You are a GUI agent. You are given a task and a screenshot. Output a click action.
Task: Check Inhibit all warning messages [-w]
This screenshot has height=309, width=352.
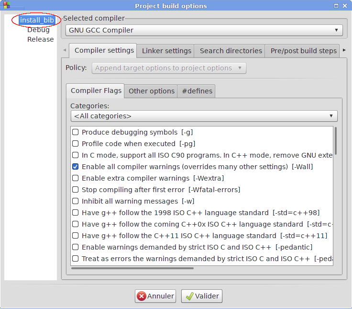(x=75, y=201)
